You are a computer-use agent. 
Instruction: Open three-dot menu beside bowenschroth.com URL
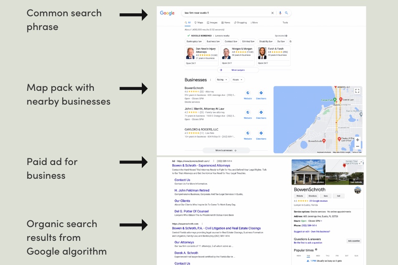click(202, 224)
